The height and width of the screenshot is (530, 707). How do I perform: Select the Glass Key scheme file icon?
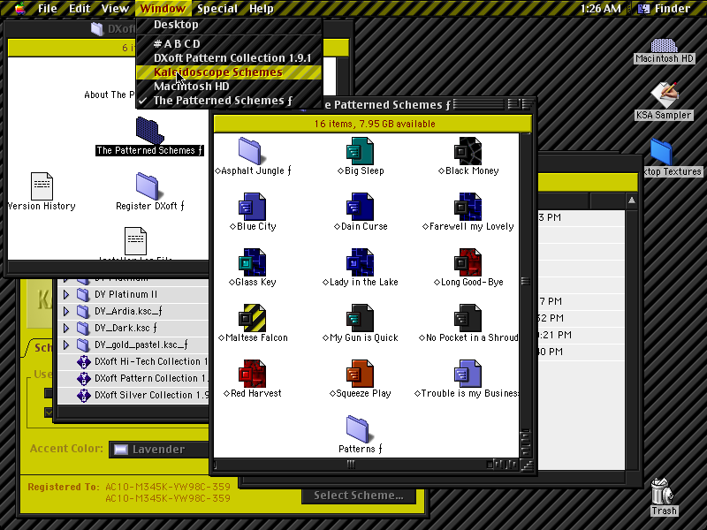tap(252, 261)
